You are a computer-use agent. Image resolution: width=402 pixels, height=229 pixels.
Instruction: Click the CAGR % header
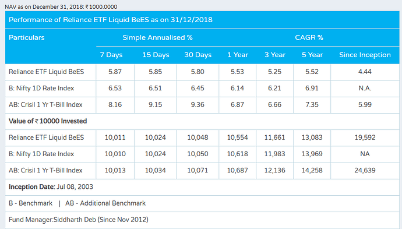[x=309, y=37]
